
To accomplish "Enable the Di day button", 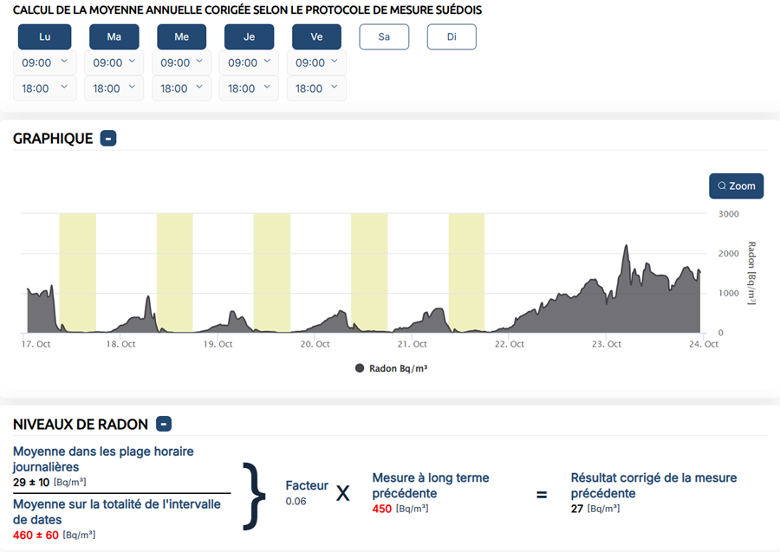I will point(452,37).
